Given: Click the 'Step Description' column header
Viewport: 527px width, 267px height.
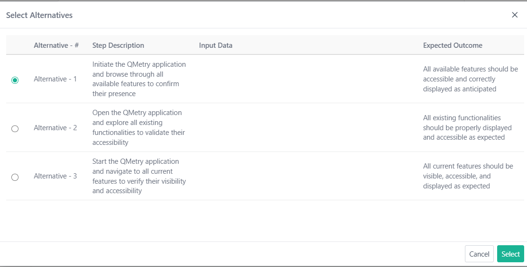Looking at the screenshot, I should (x=118, y=45).
